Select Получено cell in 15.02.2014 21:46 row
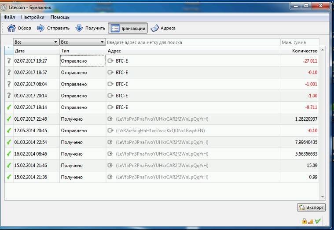The image size is (334, 230). (x=83, y=165)
